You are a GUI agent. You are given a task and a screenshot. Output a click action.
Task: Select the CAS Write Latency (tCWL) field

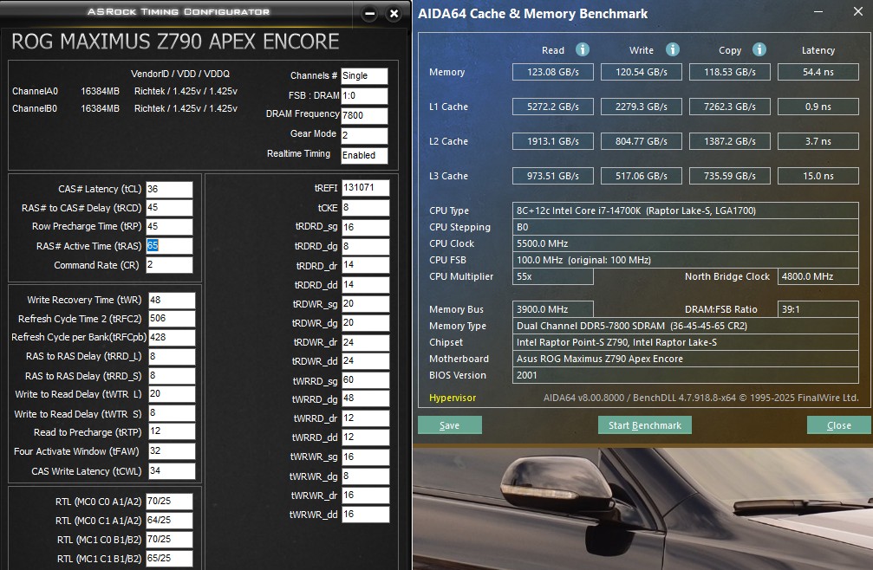(x=172, y=471)
